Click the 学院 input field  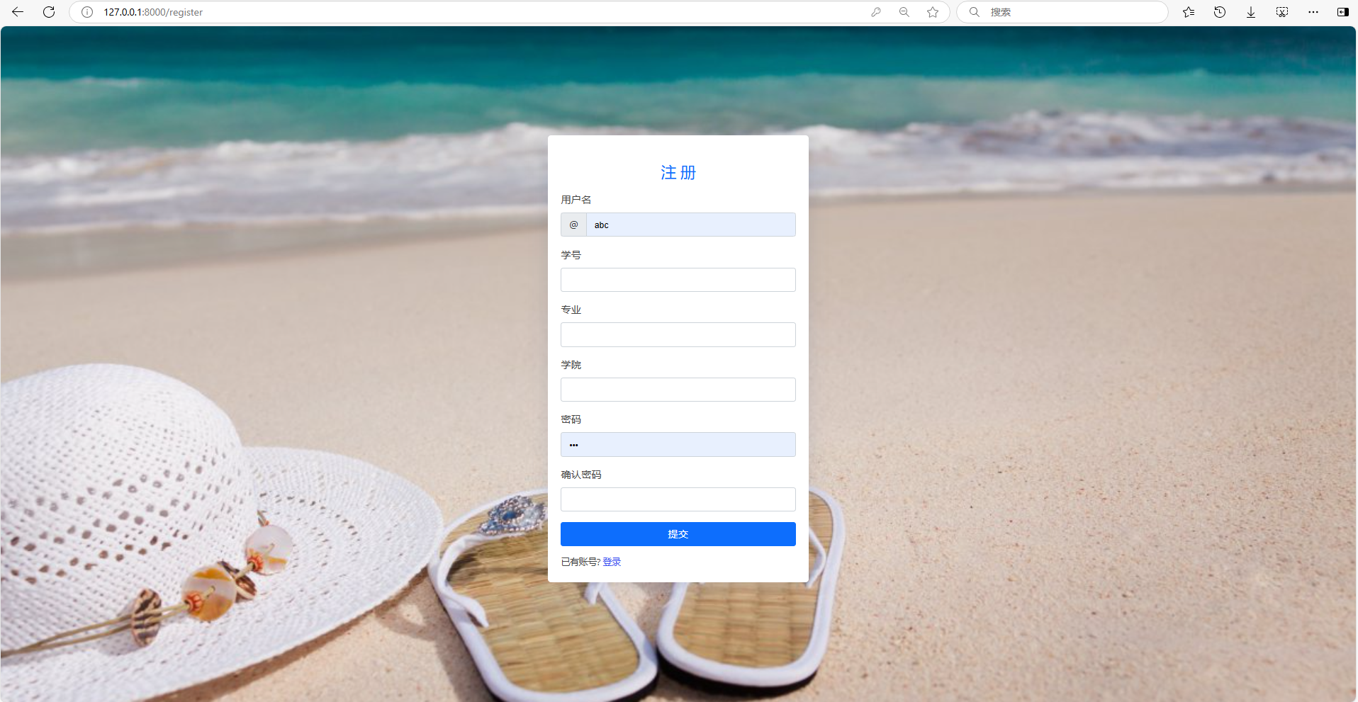[x=678, y=390]
